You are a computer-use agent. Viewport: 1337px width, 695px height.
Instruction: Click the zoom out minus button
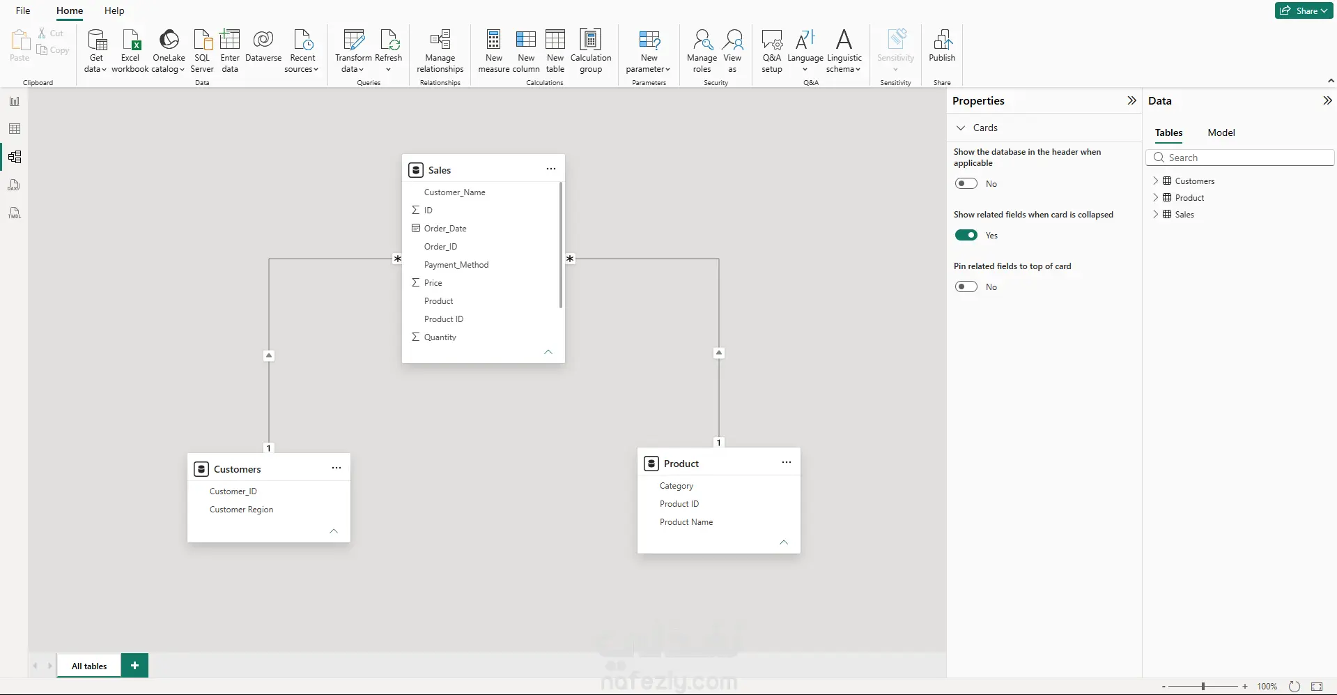(1164, 687)
